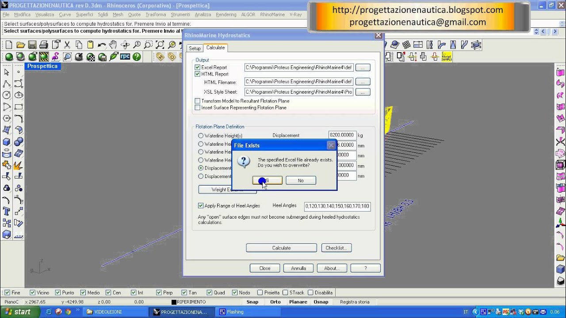Open the V-Ray menu
The image size is (566, 318).
click(295, 15)
